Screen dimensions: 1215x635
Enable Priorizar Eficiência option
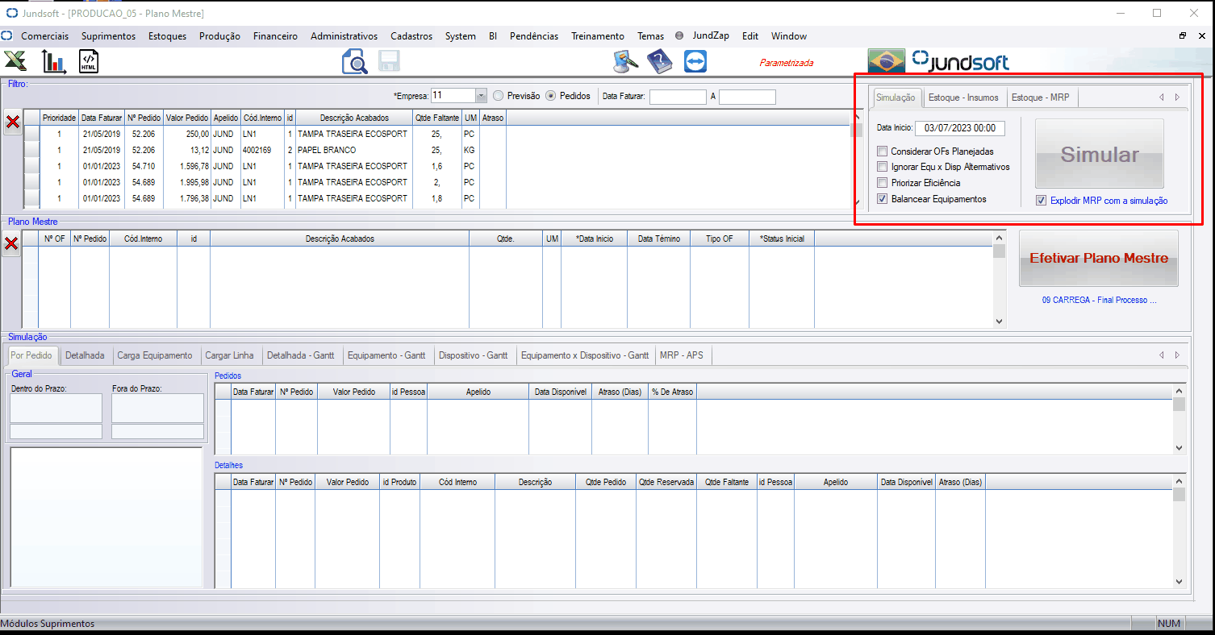[883, 183]
